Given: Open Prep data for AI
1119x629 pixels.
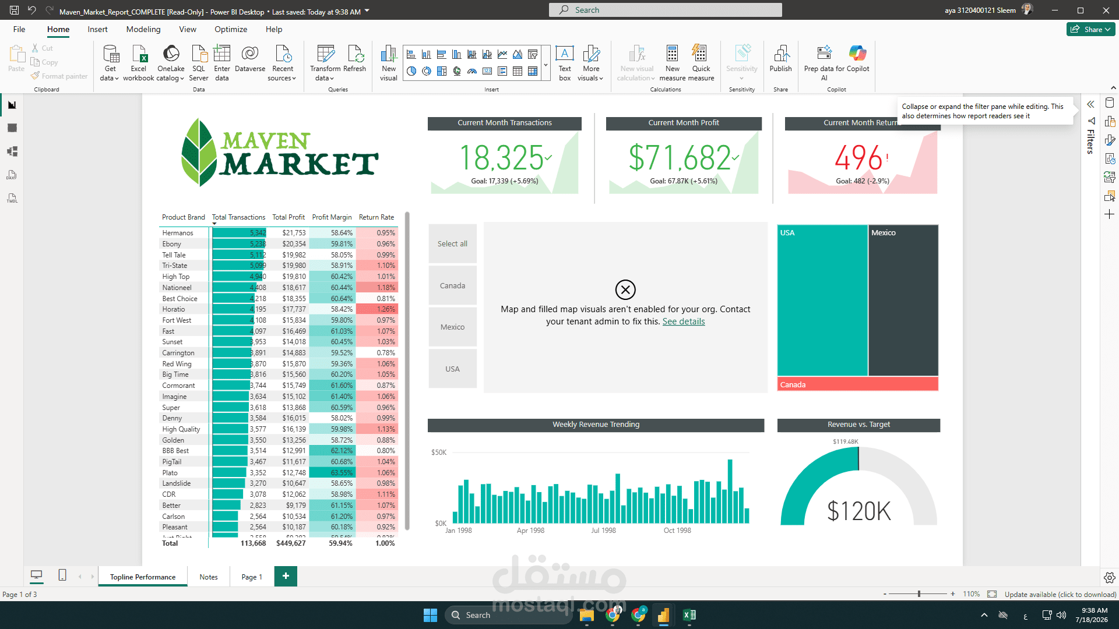Looking at the screenshot, I should click(x=824, y=63).
